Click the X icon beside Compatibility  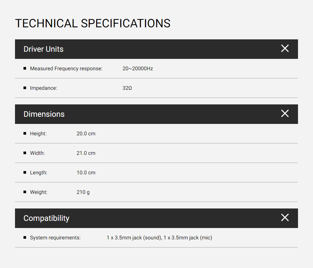click(x=285, y=218)
